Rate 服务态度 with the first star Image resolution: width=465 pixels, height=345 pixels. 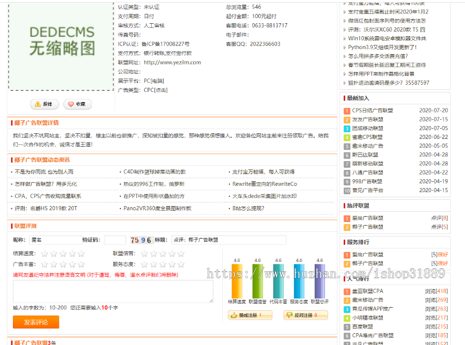[x=145, y=264]
